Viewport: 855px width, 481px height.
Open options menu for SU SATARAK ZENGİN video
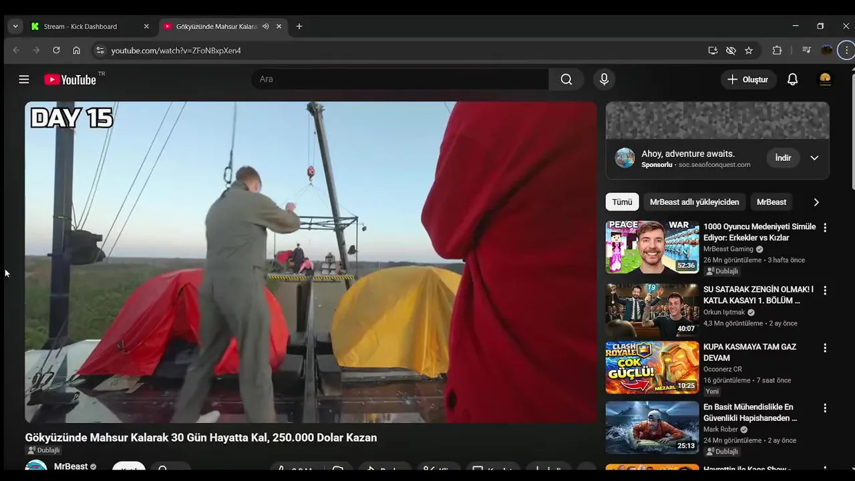825,291
